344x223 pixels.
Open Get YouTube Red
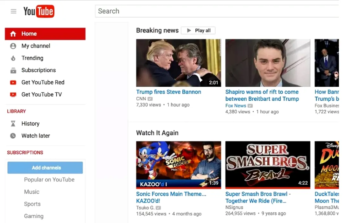[x=45, y=83]
